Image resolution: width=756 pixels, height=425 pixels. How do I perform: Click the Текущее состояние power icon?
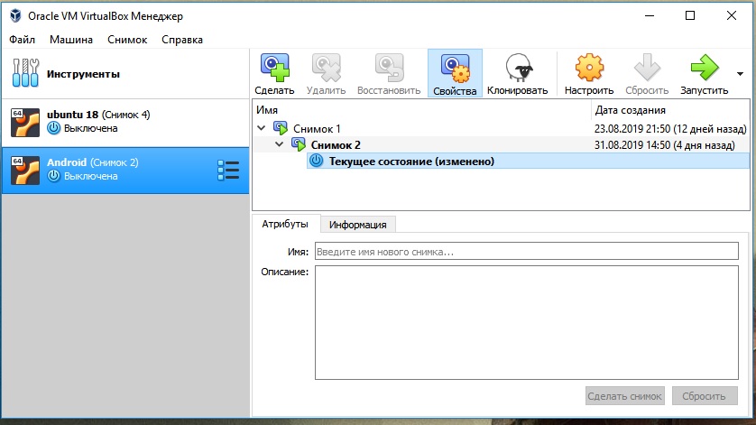coord(317,161)
